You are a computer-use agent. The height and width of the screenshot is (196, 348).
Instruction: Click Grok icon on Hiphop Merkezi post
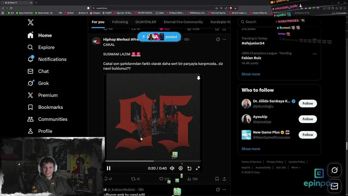coord(218,39)
